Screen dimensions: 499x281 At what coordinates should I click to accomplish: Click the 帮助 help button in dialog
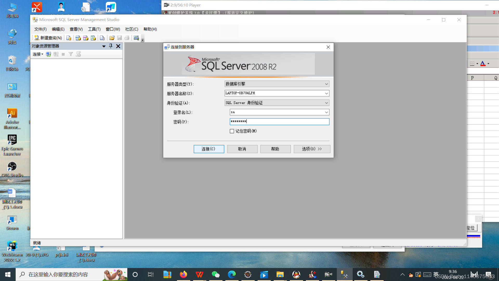point(275,149)
